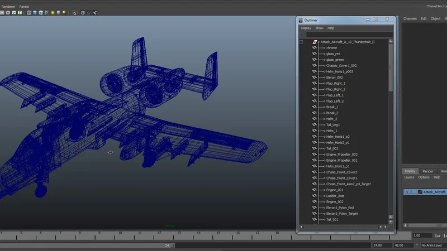Select Engine_Propeller_002 in Outliner

tap(342, 155)
